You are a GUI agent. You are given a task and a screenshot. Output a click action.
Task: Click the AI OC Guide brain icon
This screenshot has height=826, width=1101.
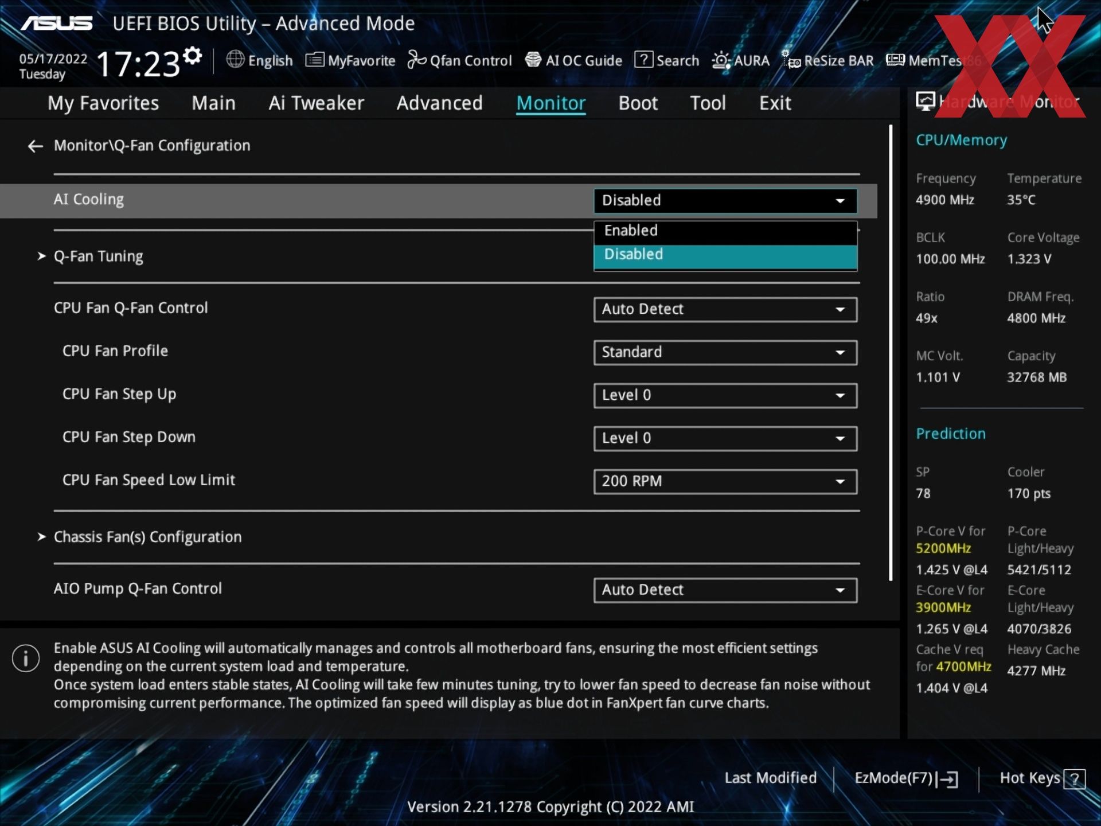[x=533, y=59]
